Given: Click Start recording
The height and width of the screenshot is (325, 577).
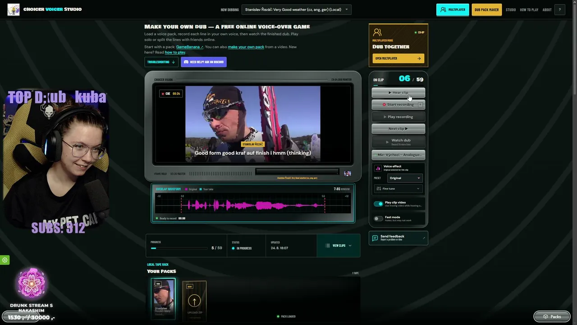Looking at the screenshot, I should point(398,104).
